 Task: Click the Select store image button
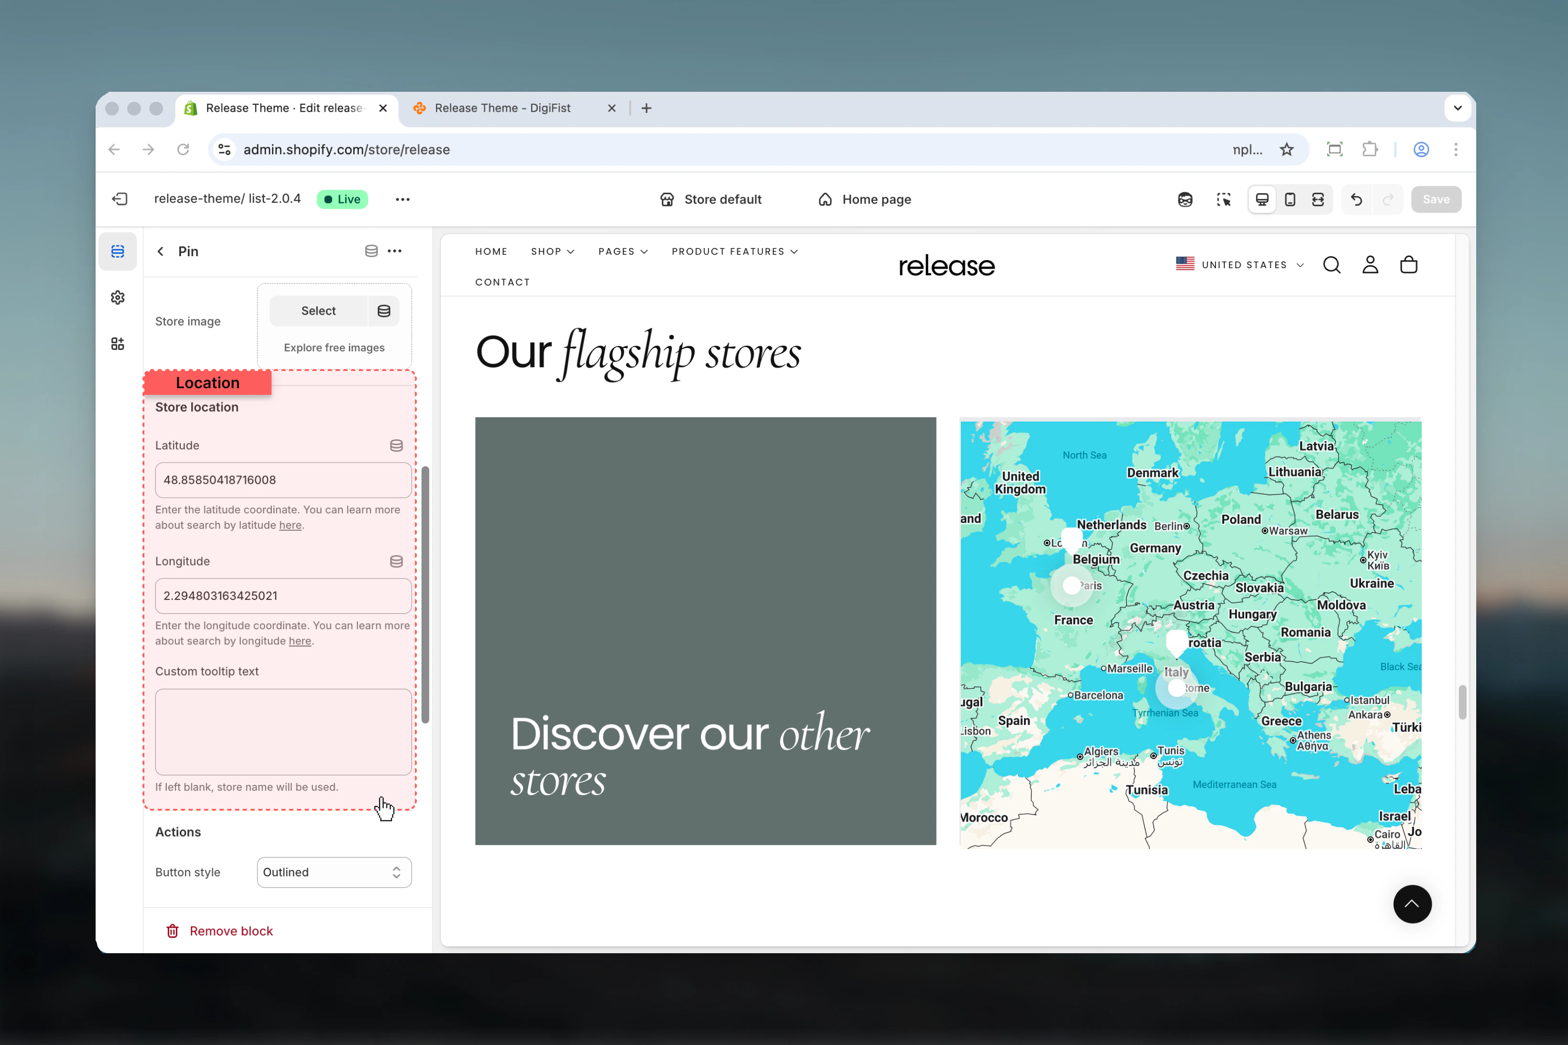[x=318, y=311]
